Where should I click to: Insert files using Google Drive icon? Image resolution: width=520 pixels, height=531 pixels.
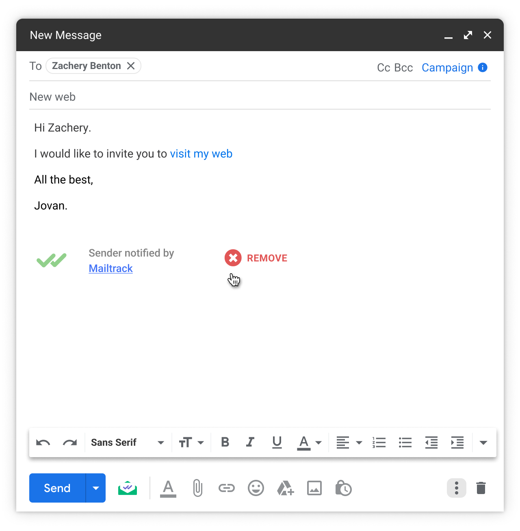(x=285, y=488)
